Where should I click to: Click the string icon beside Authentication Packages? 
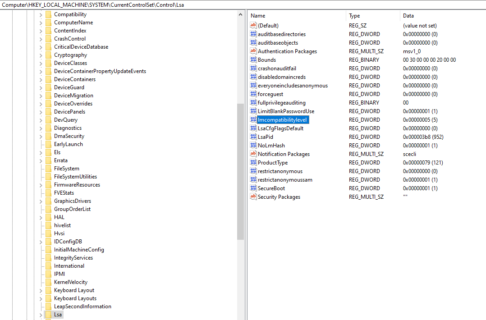[253, 51]
